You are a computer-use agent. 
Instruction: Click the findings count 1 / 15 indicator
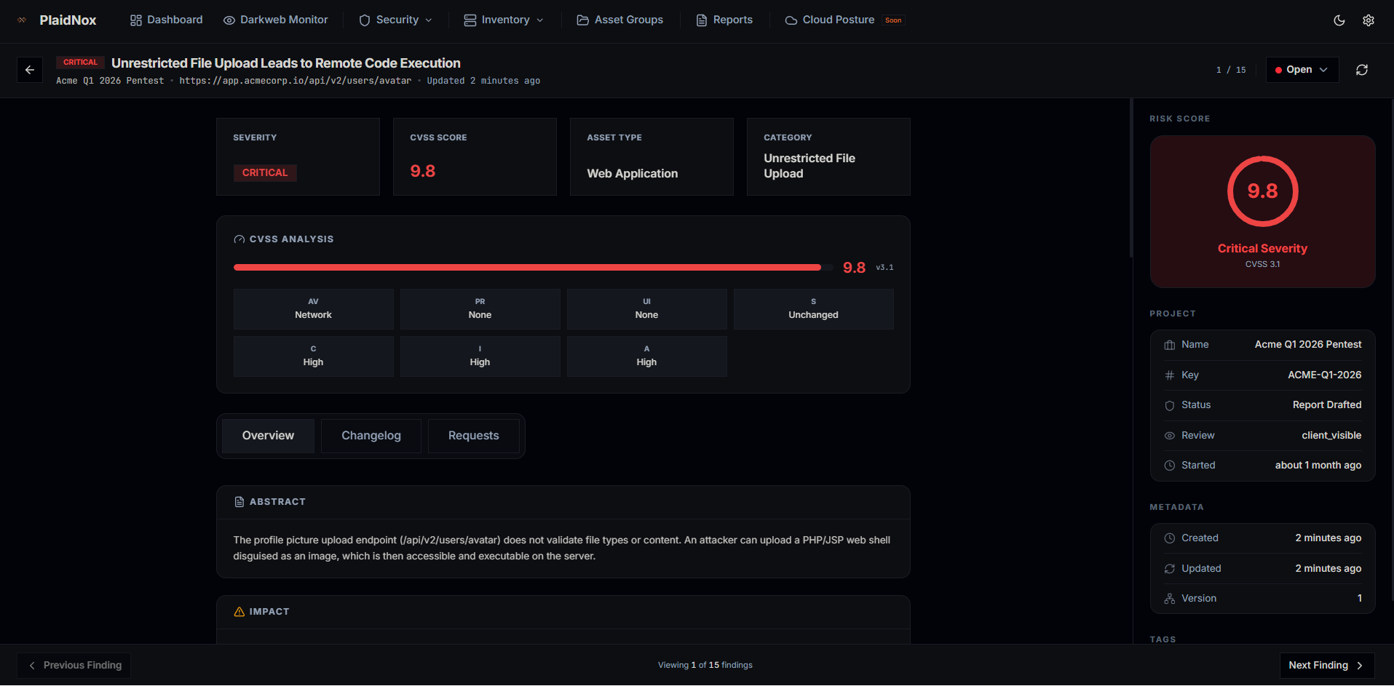(x=1231, y=69)
